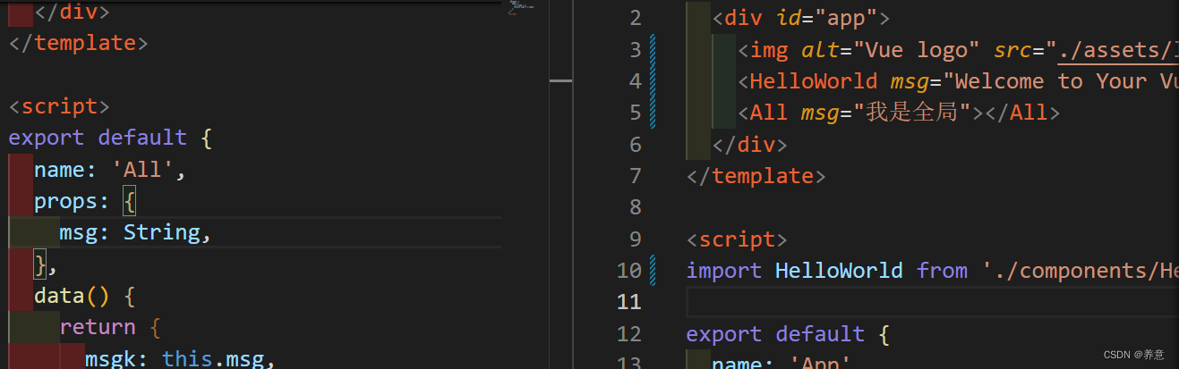
Task: Click the HelloWorld identifier in the import statement
Action: [x=840, y=270]
